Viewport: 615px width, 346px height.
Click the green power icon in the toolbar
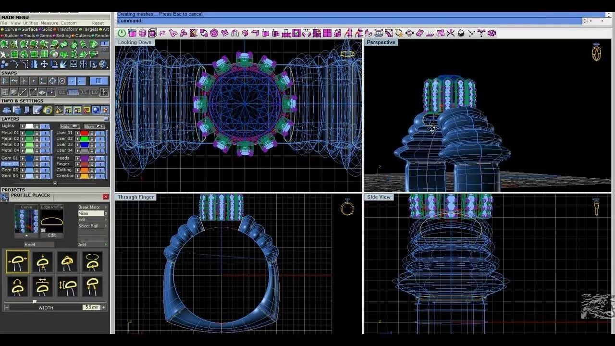point(122,33)
